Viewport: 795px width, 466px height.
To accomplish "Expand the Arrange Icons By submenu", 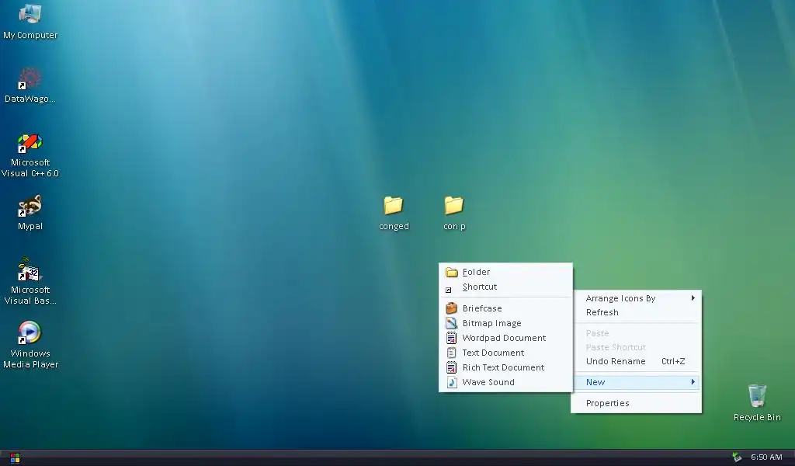I will tap(637, 298).
